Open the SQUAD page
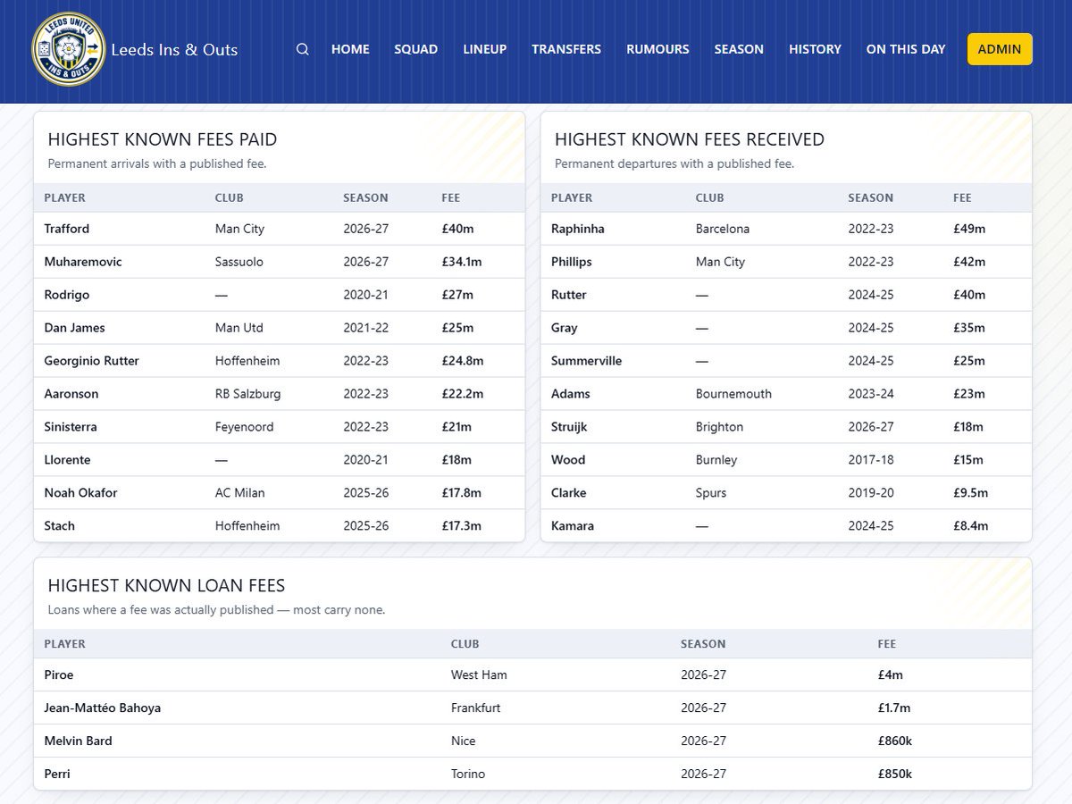The height and width of the screenshot is (804, 1072). click(x=416, y=49)
